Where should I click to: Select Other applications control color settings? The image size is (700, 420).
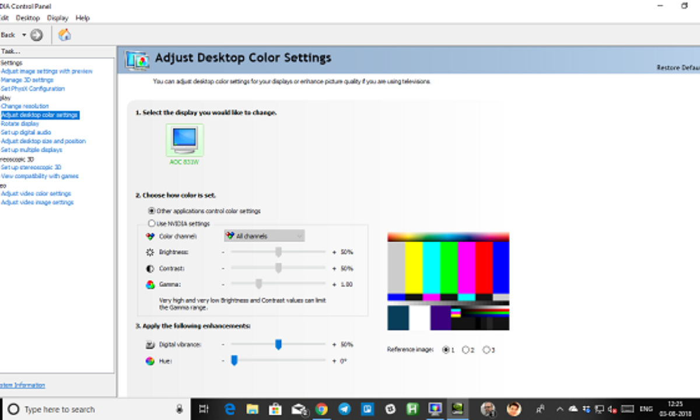tap(152, 211)
